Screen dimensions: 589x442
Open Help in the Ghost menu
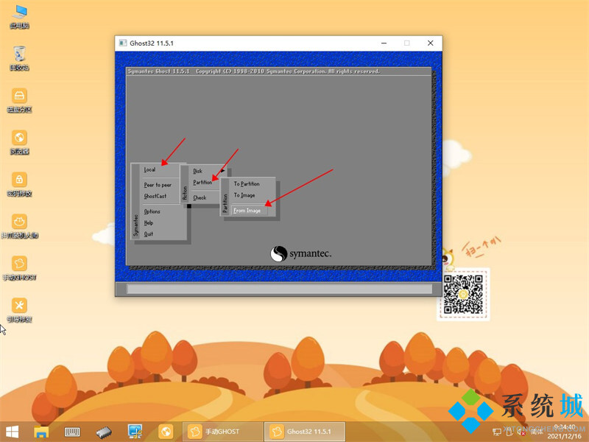tap(149, 223)
